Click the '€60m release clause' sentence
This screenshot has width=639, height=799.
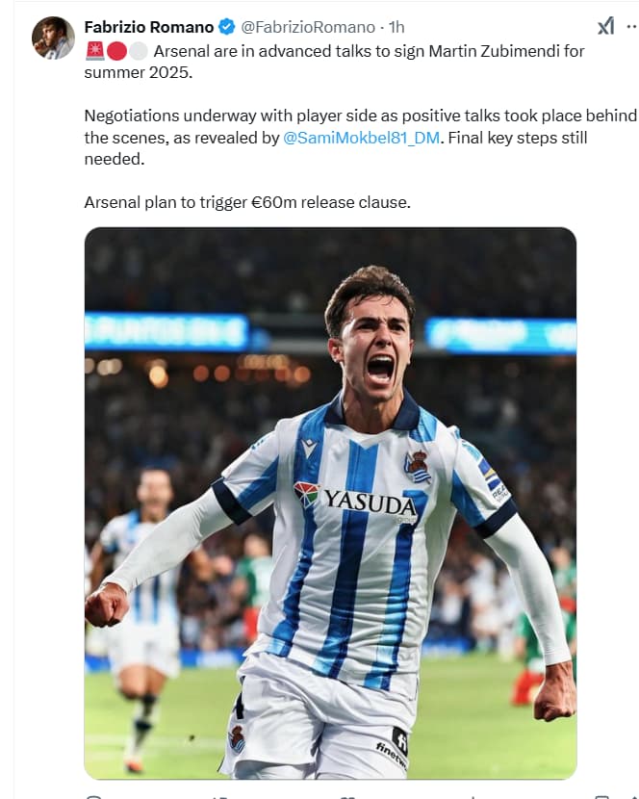[247, 202]
